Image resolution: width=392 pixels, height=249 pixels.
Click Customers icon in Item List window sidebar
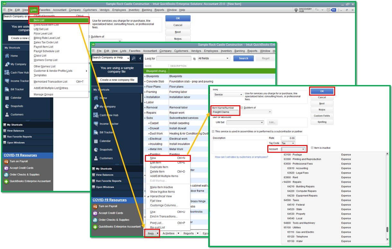pyautogui.click(x=96, y=158)
